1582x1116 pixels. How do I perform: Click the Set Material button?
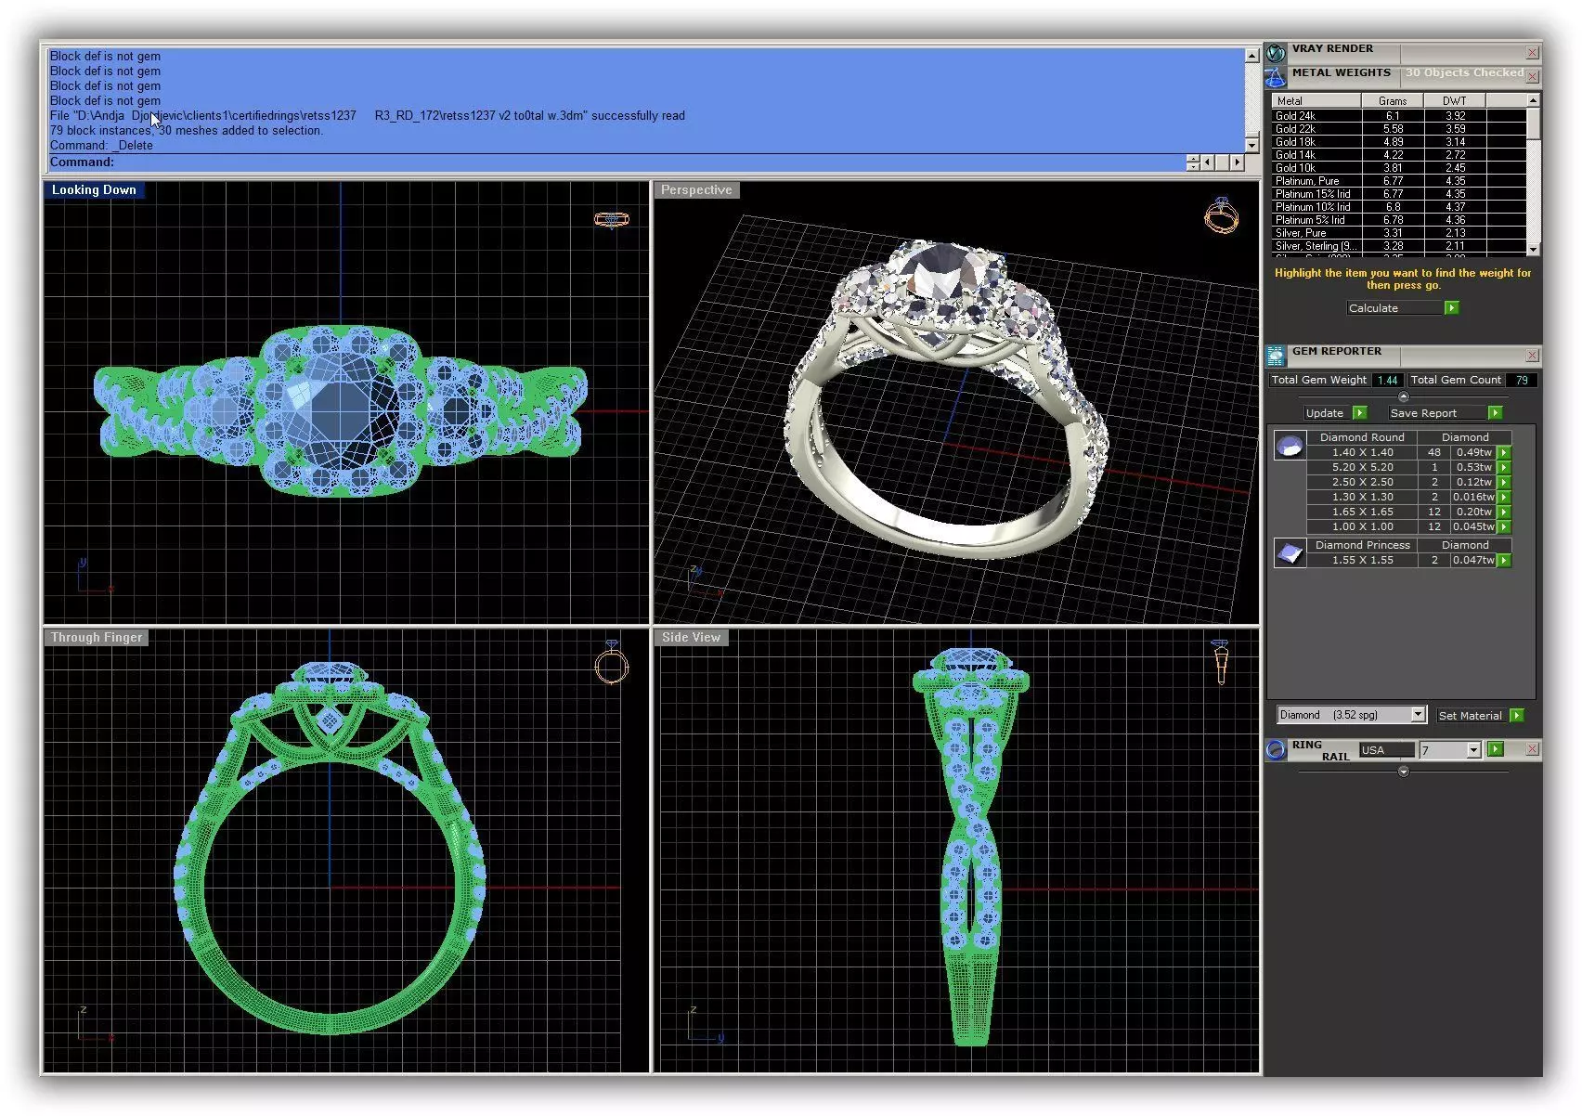1470,716
